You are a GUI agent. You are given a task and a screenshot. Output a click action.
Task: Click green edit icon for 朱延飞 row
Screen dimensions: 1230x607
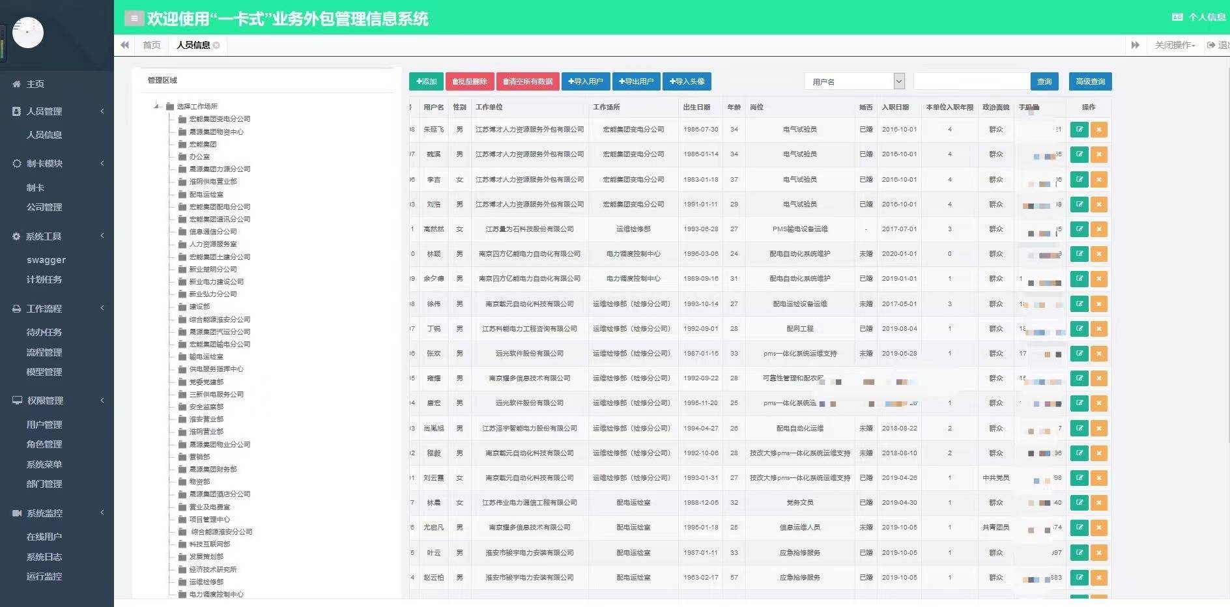click(x=1079, y=130)
